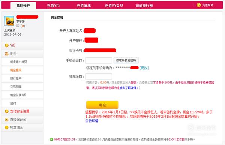Viewport: 225px width, 145px height.
Task: Click the 充值帮助 coin icon
Action: coord(199,5)
